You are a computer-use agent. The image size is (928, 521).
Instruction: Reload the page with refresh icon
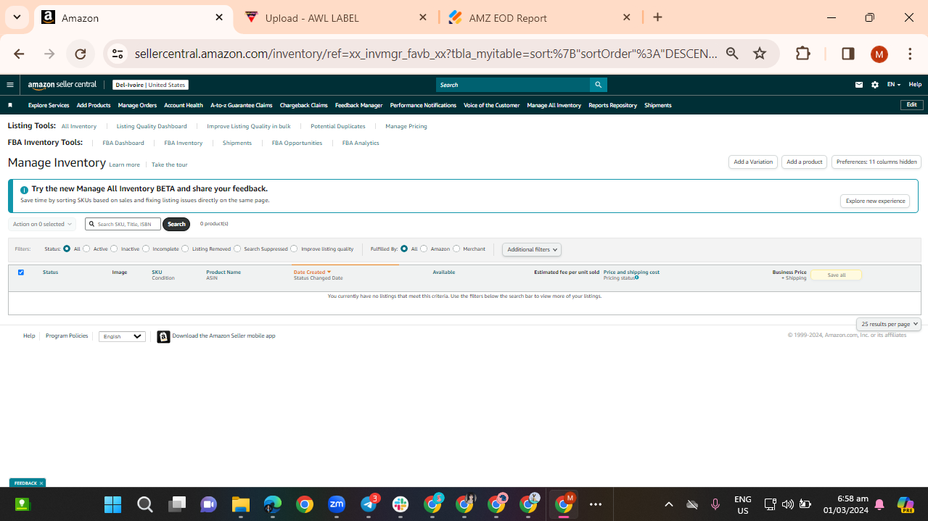(81, 54)
